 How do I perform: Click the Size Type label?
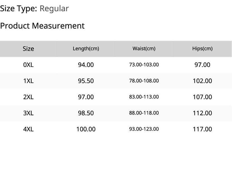pyautogui.click(x=19, y=9)
